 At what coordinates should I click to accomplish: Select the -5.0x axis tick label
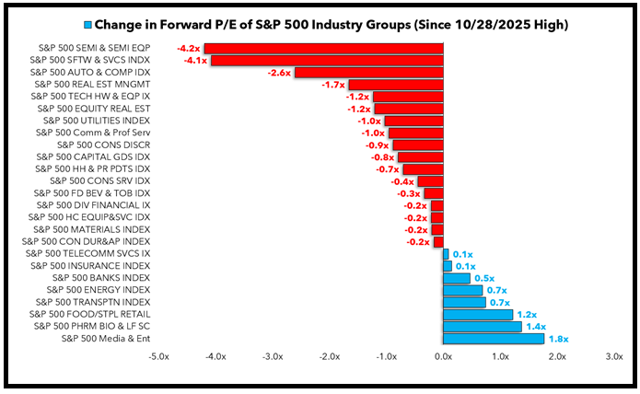(157, 356)
